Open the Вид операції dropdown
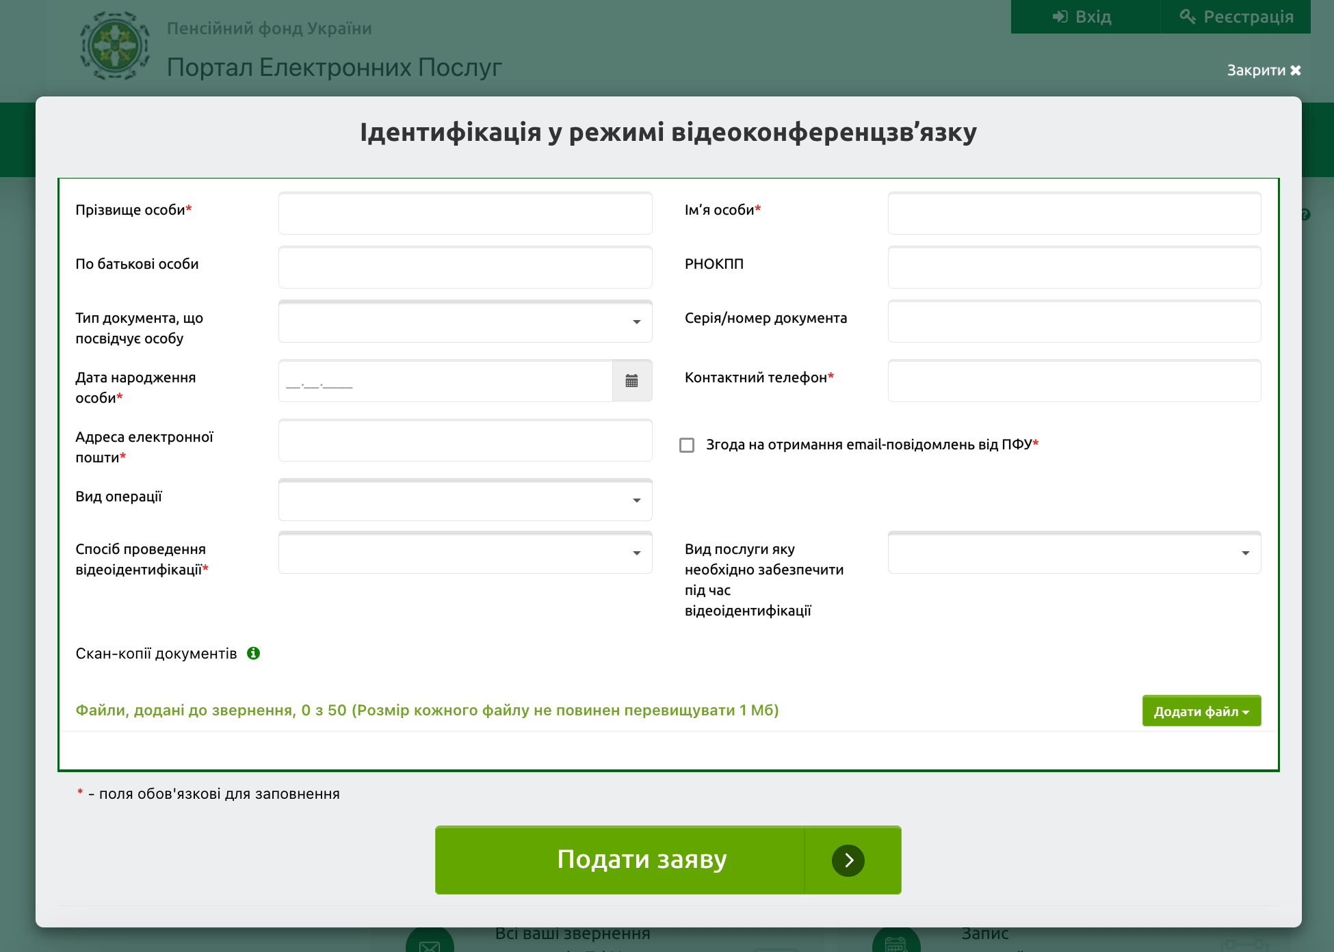Viewport: 1334px width, 952px height. pos(465,500)
